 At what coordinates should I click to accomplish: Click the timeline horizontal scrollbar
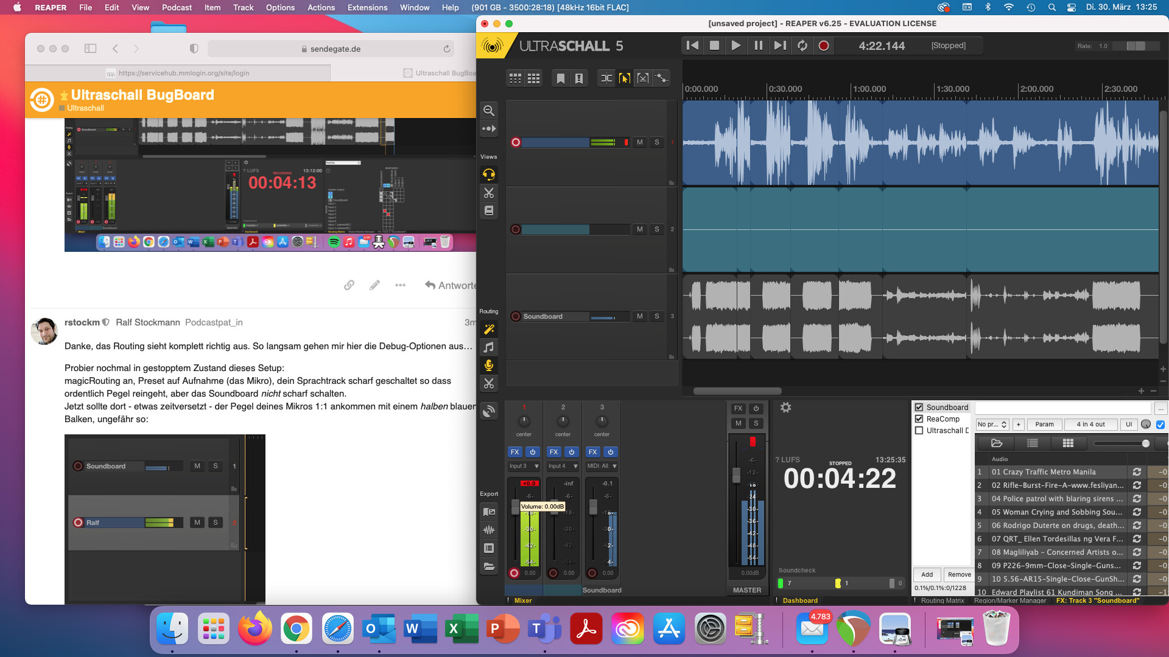click(737, 391)
